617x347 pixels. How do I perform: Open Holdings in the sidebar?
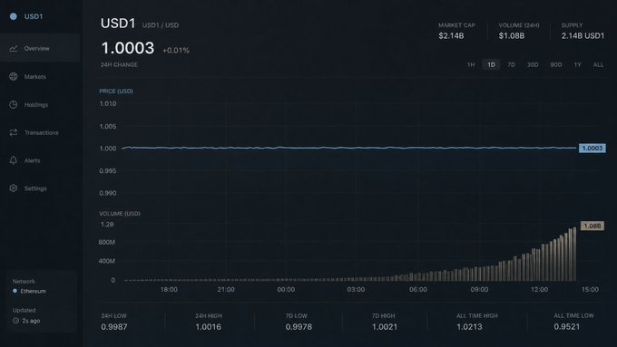pos(41,104)
